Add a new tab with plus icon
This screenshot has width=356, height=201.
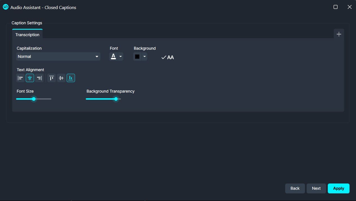click(x=339, y=34)
